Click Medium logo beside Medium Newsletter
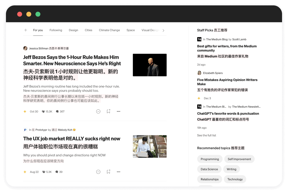 [199, 106]
